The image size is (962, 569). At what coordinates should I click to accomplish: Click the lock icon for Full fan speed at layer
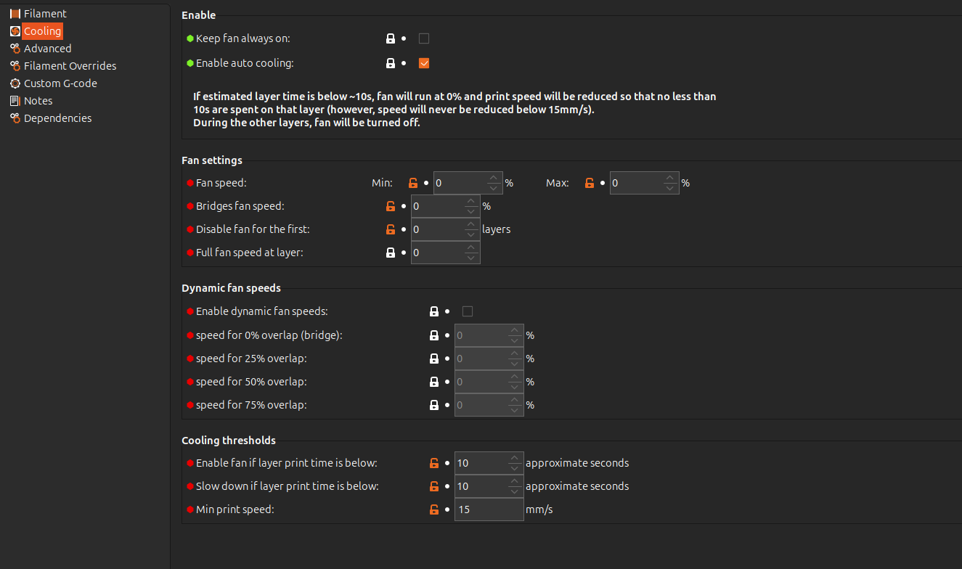coord(391,253)
